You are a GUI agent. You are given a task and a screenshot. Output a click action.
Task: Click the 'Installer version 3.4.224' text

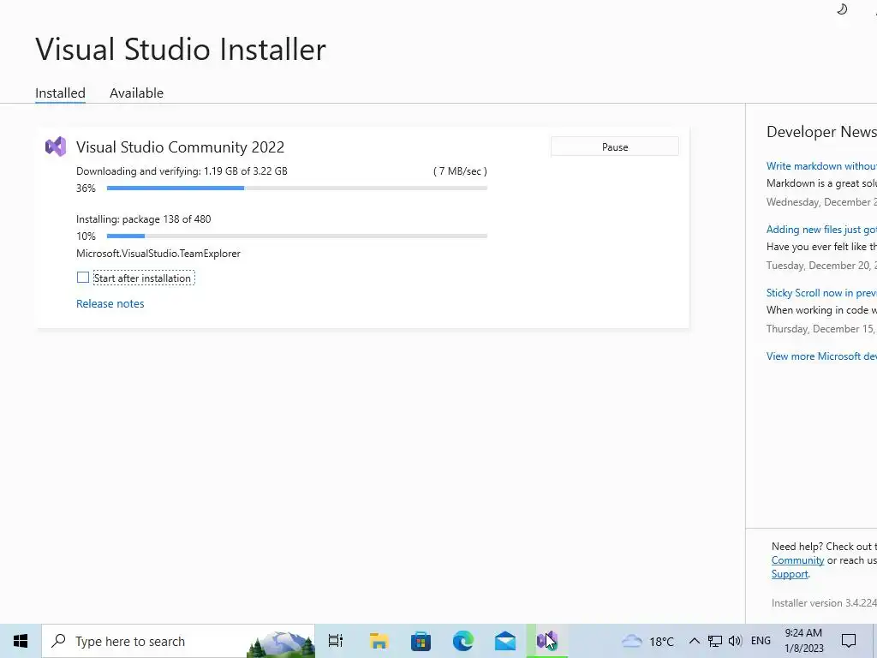tap(824, 603)
